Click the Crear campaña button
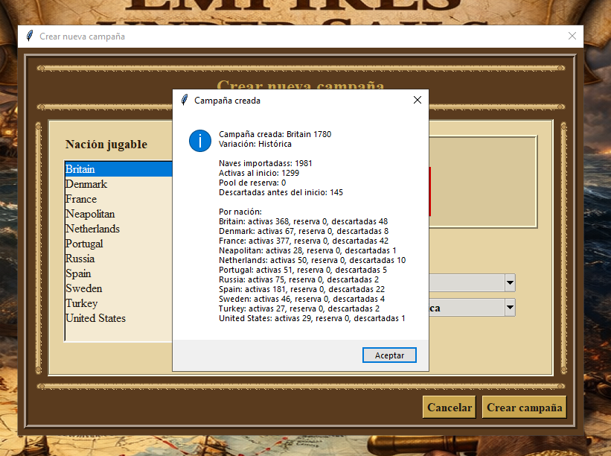Screen dimensions: 611x456 tap(524, 407)
